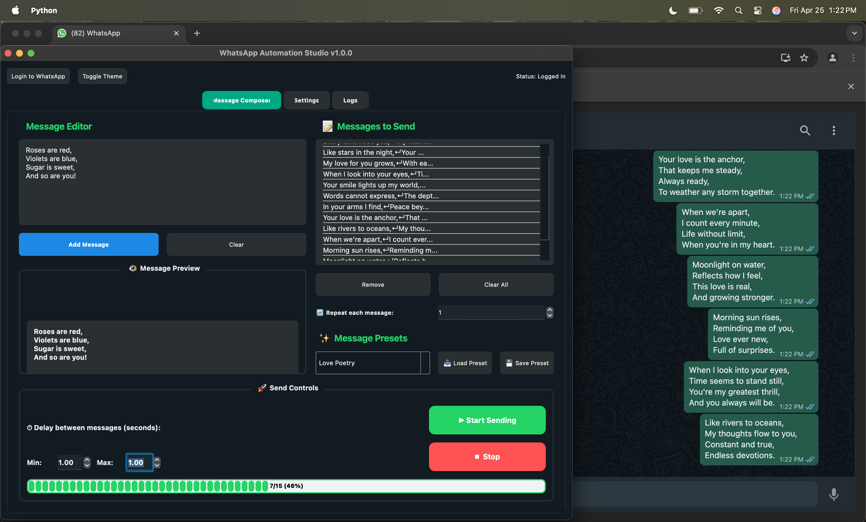866x522 pixels.
Task: Click the Load Preset box icon
Action: (x=447, y=363)
